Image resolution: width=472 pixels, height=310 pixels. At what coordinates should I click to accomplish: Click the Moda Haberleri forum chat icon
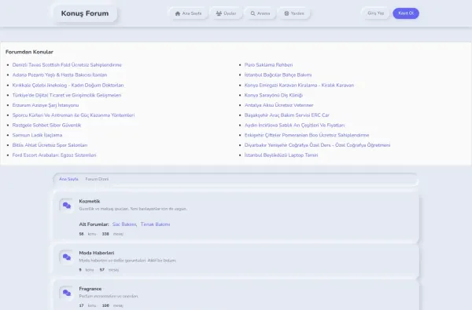pyautogui.click(x=67, y=257)
